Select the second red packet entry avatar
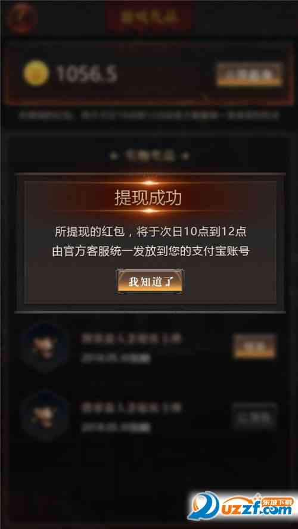 [45, 416]
